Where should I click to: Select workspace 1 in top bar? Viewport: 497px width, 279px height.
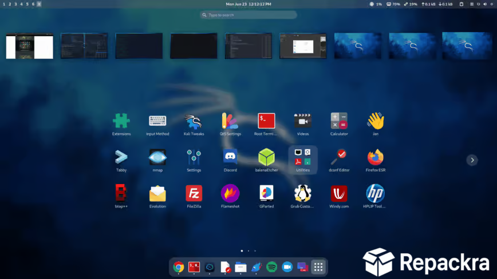click(x=4, y=4)
